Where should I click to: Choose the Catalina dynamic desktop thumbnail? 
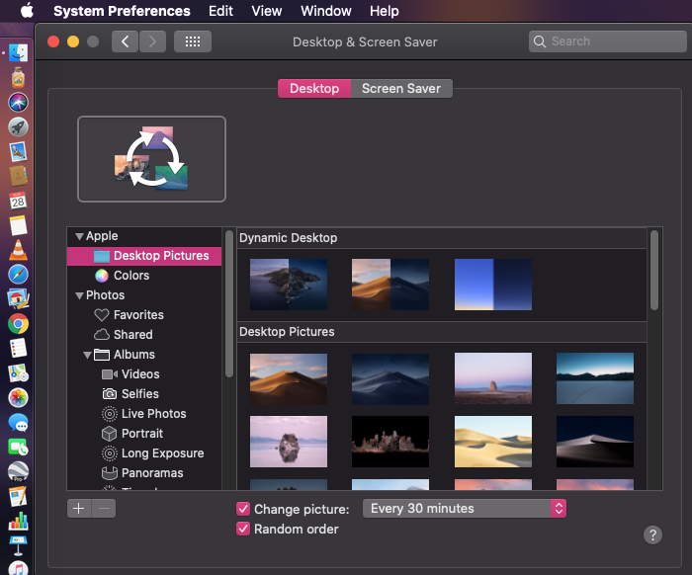click(289, 285)
